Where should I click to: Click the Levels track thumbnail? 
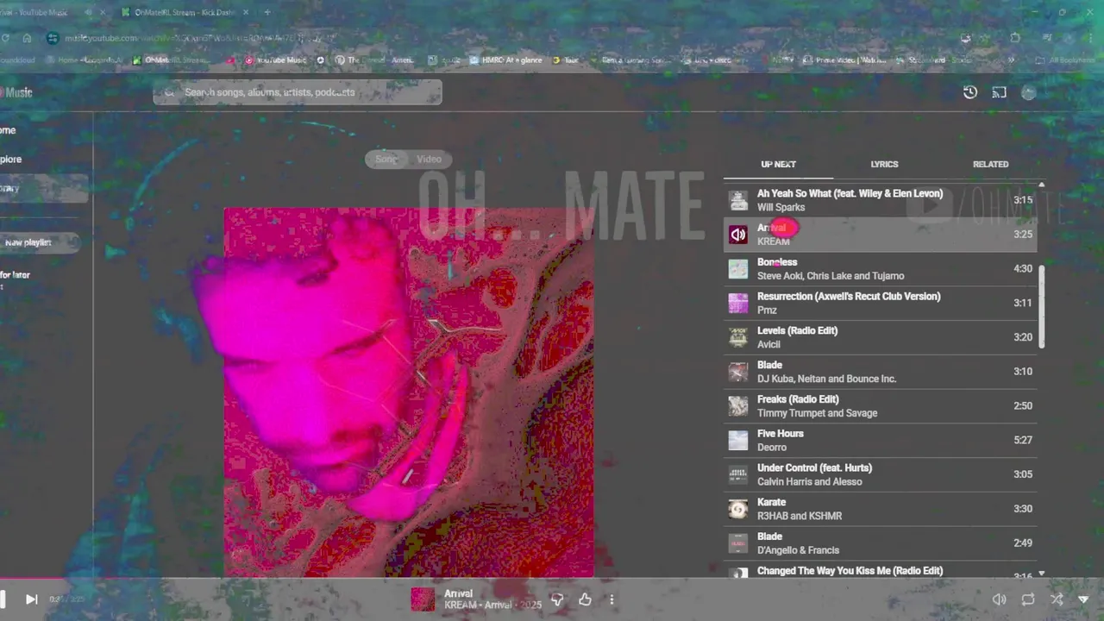tap(738, 337)
